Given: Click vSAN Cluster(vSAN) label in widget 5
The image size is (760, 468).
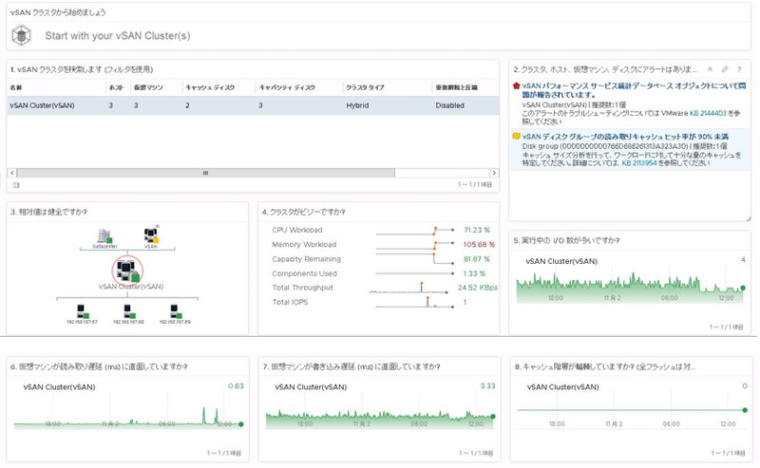Looking at the screenshot, I should (x=561, y=261).
